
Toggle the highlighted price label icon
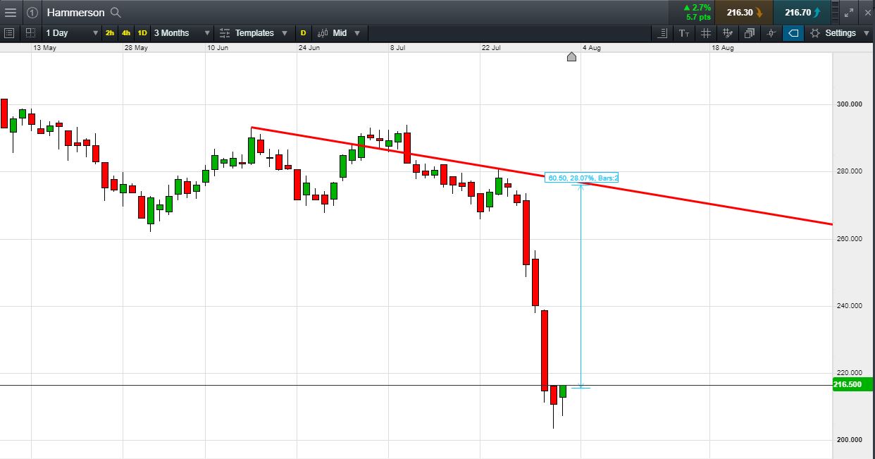[x=793, y=33]
